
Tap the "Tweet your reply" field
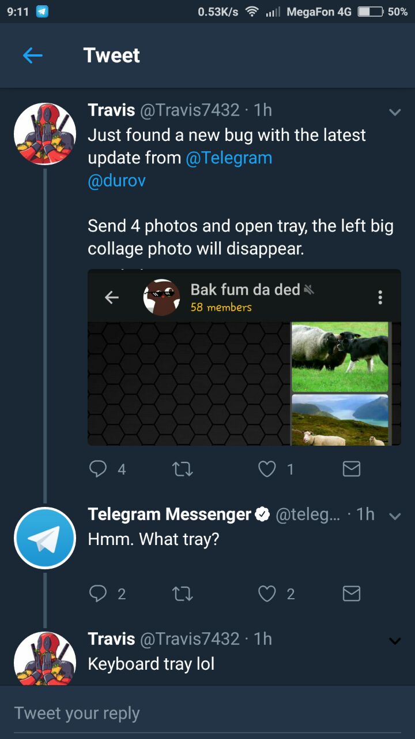coord(207,713)
